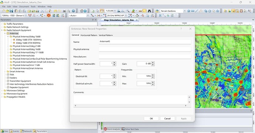Click the new transmitter antenna icon
255x133 pixels.
(x=30, y=15)
